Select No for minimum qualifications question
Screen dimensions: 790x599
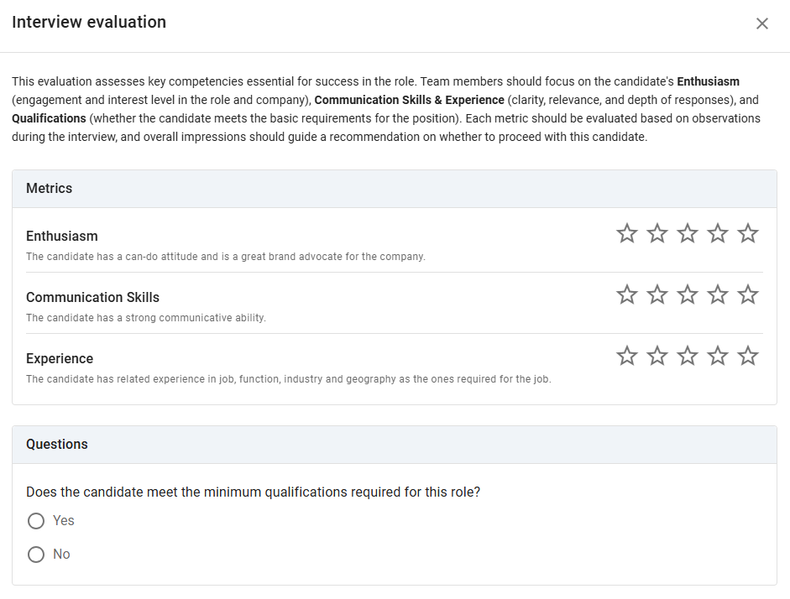click(x=36, y=555)
